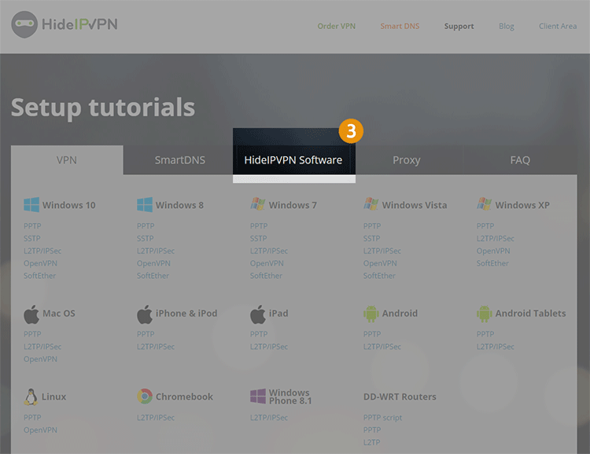Viewport: 590px width, 454px height.
Task: Open iPad PPTP tutorial
Action: [x=259, y=334]
